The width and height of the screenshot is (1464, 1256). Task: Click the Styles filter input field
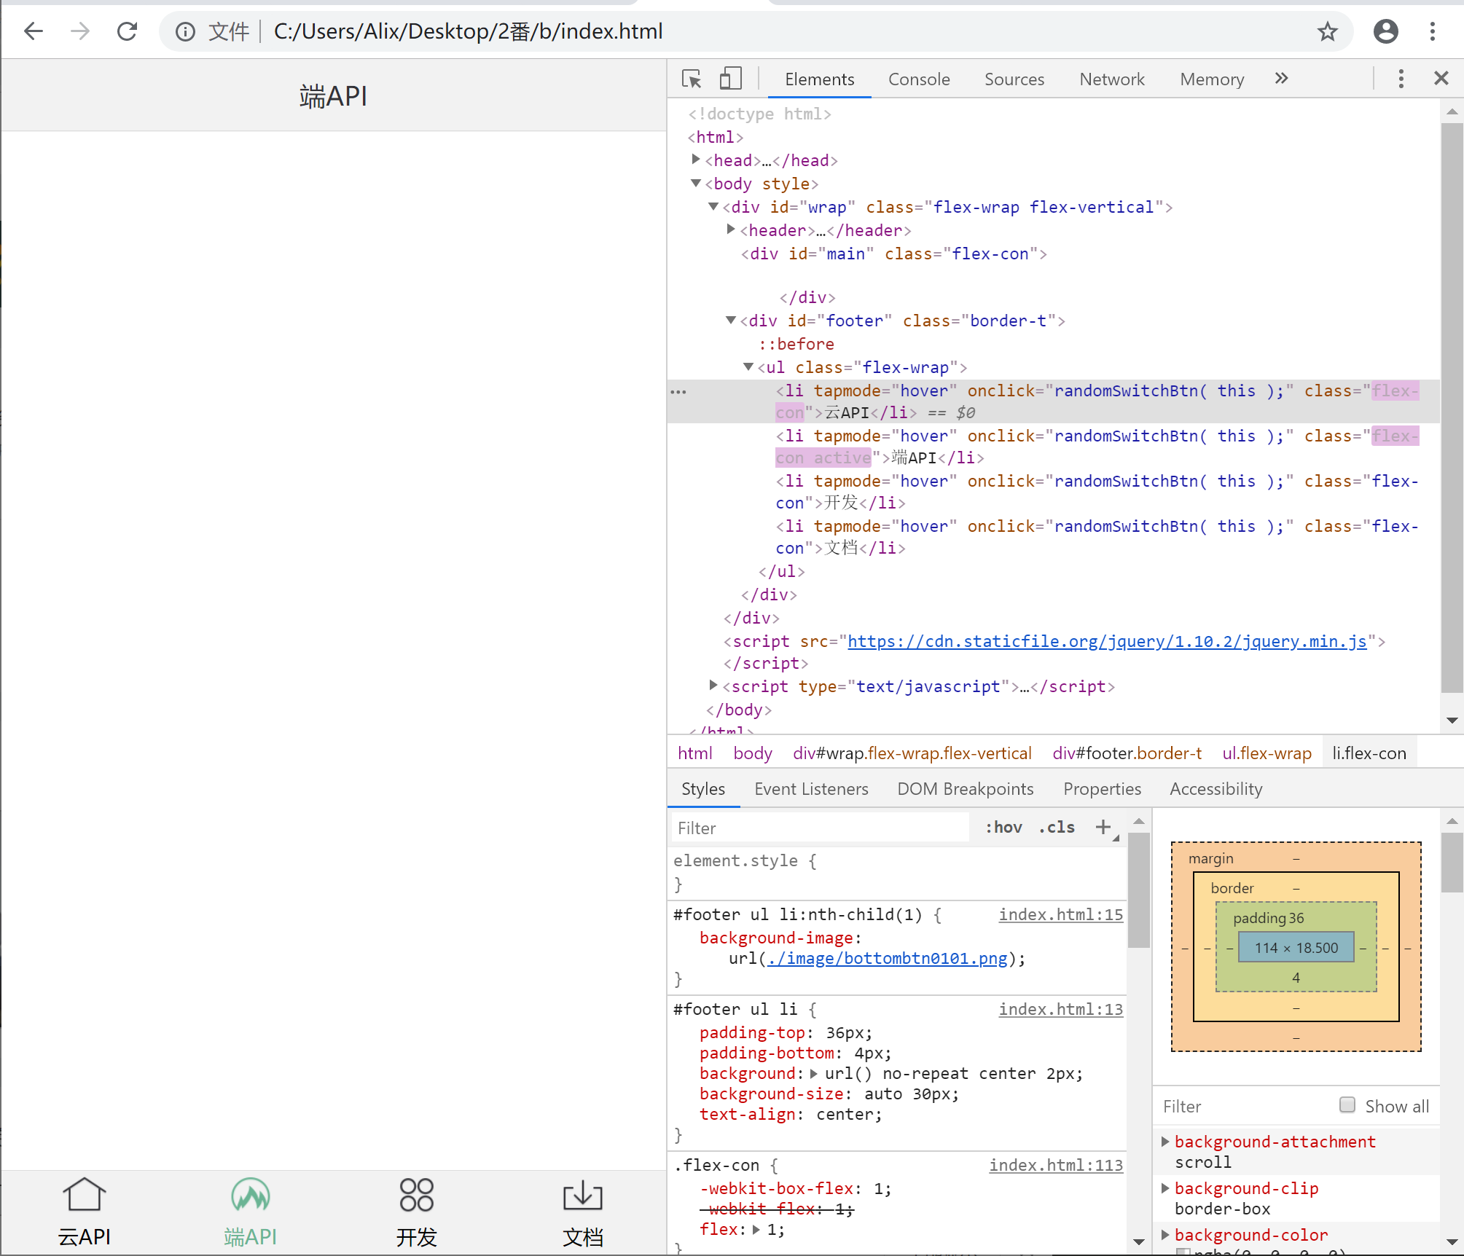(819, 828)
